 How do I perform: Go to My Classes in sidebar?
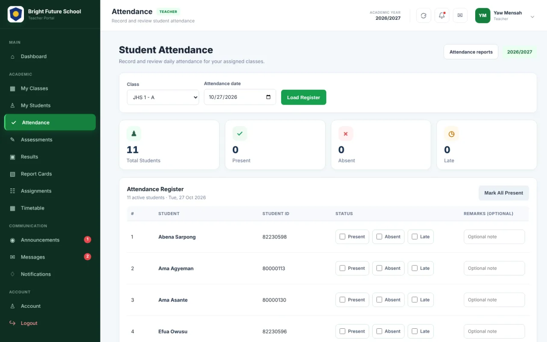pos(50,88)
